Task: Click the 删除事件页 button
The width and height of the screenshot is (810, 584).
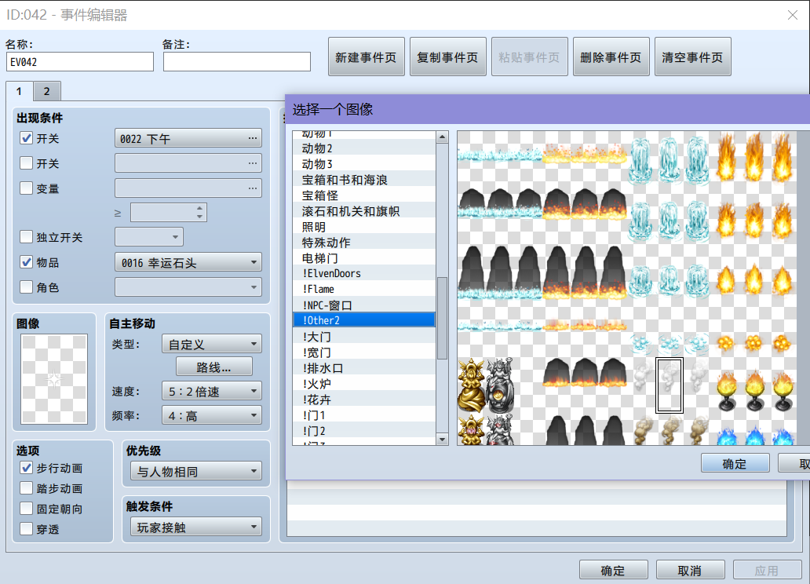Action: [x=611, y=57]
